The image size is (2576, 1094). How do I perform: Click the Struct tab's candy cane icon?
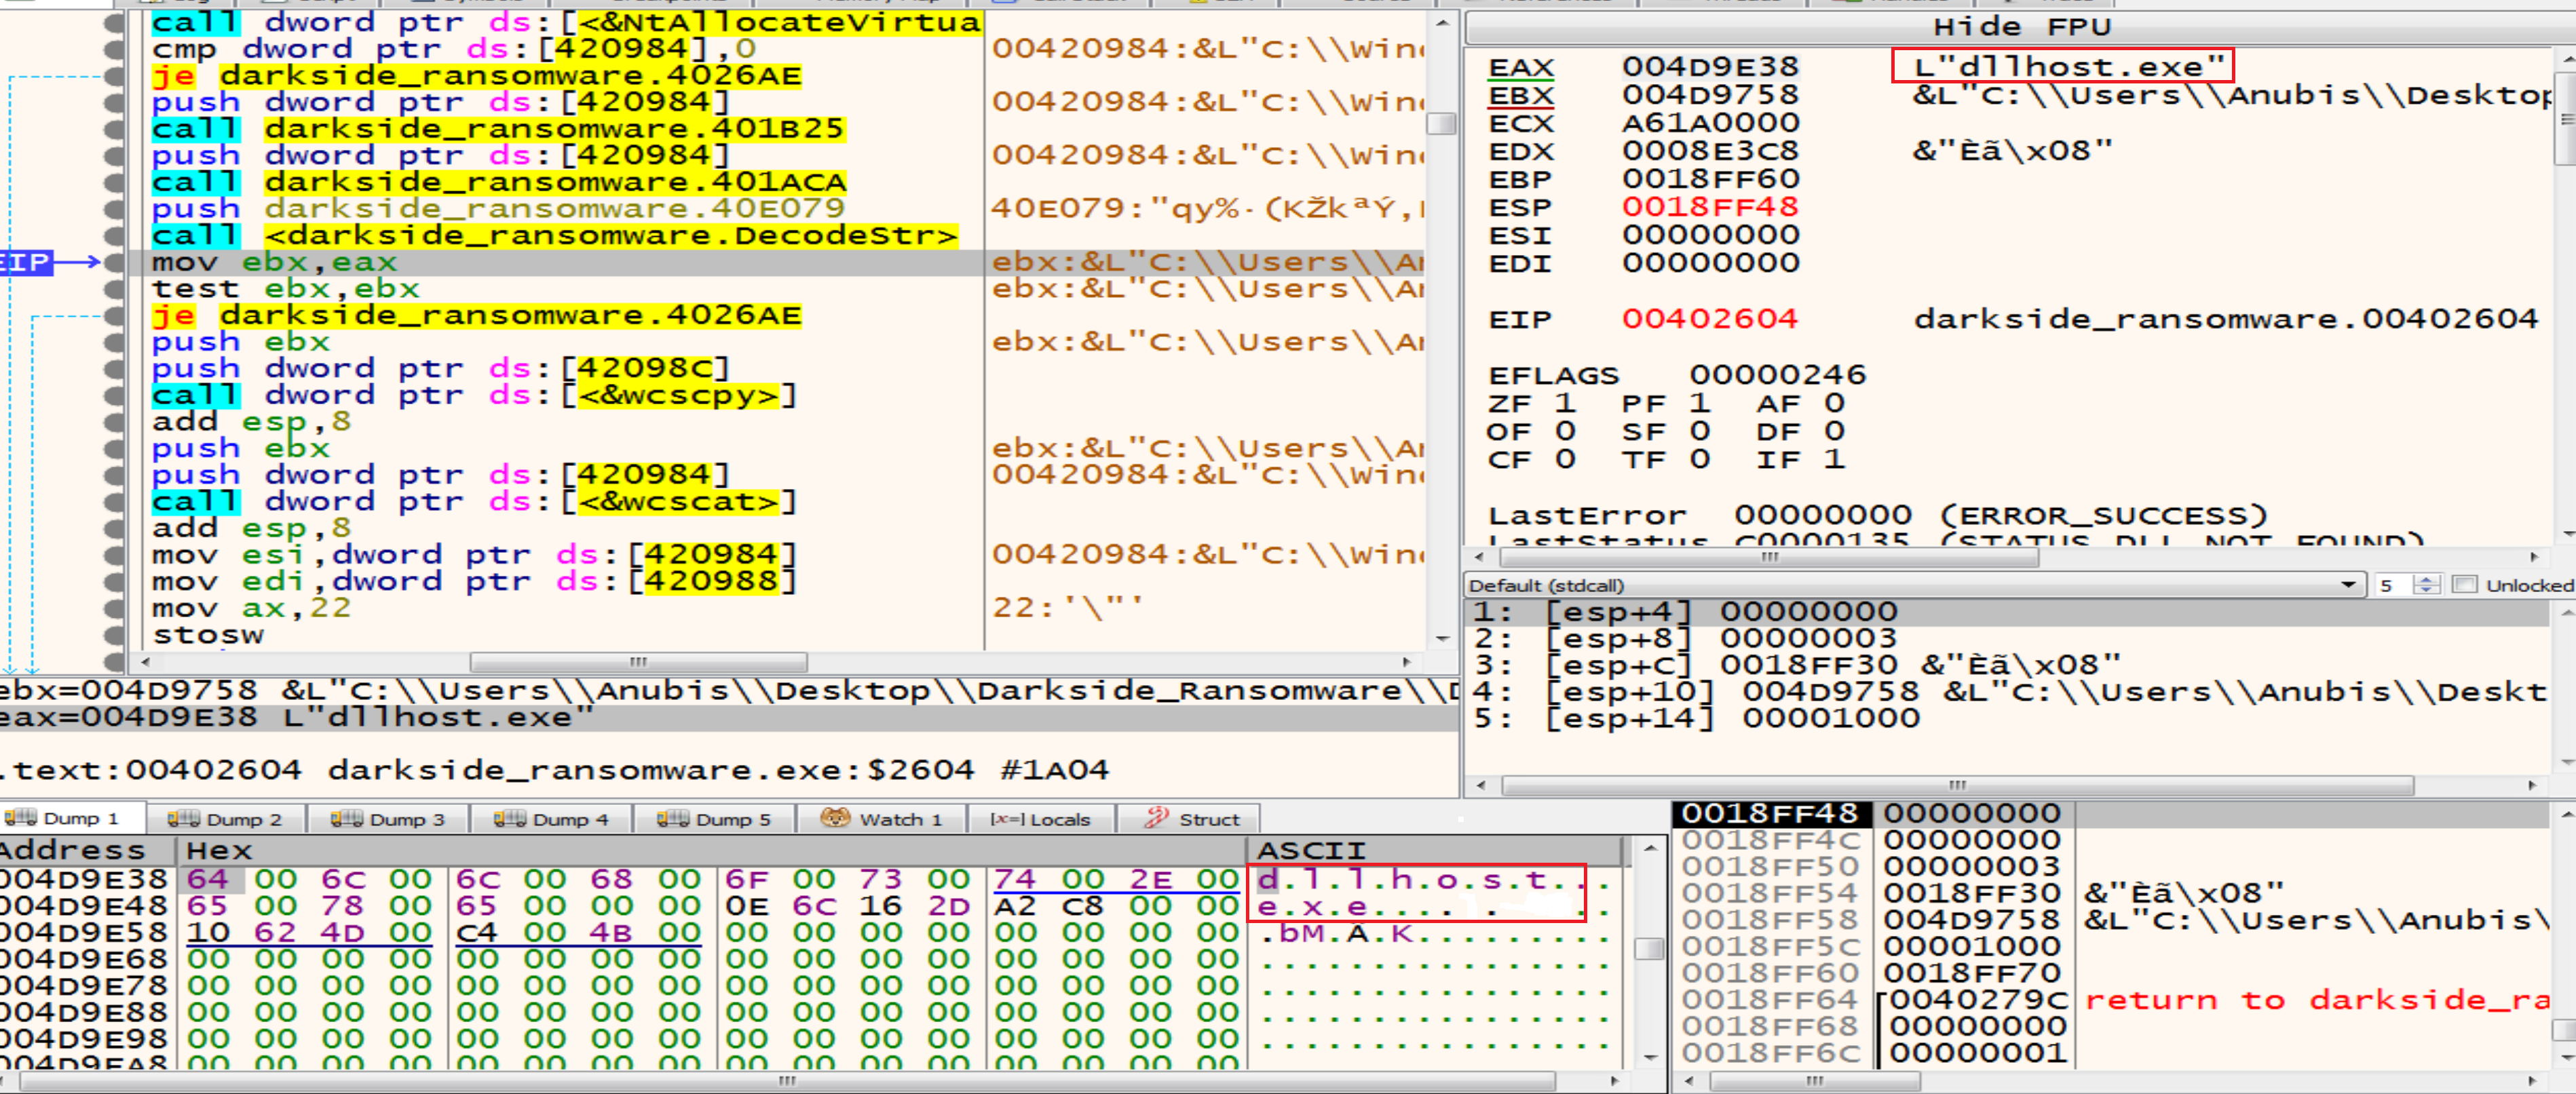(1156, 818)
